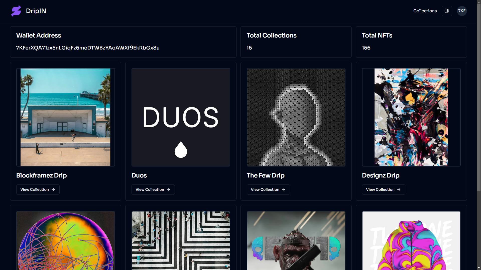Click the DripIN brand name text
481x270 pixels.
36,11
